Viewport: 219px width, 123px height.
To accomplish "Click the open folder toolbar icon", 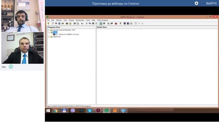I will (x=63, y=24).
